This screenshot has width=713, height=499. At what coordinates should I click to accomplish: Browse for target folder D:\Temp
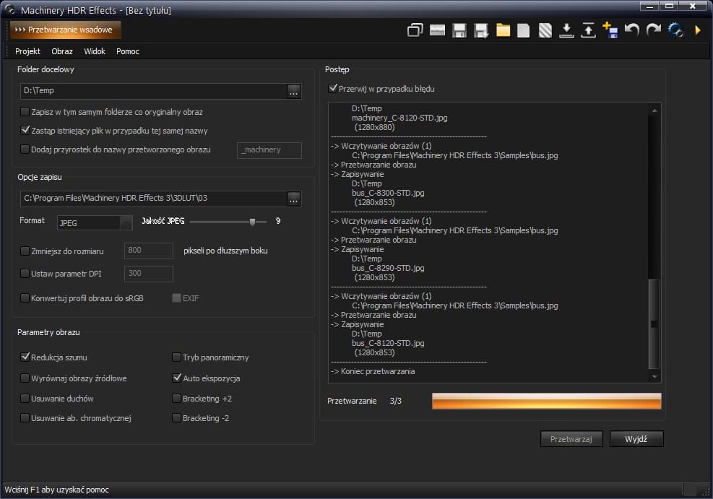[x=293, y=91]
